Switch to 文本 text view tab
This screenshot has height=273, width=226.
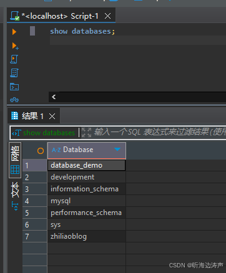15,189
